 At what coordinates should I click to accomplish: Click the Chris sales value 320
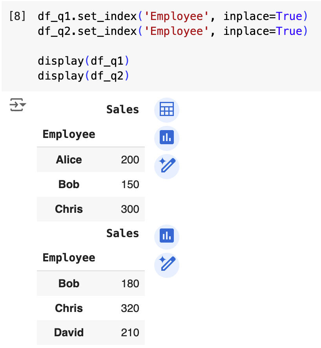click(x=130, y=308)
